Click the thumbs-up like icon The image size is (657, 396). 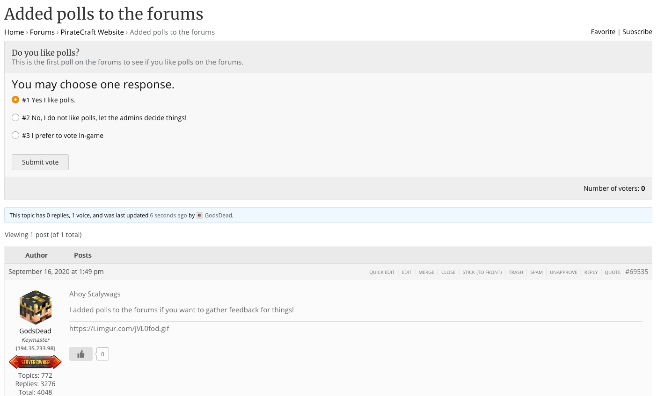click(80, 354)
